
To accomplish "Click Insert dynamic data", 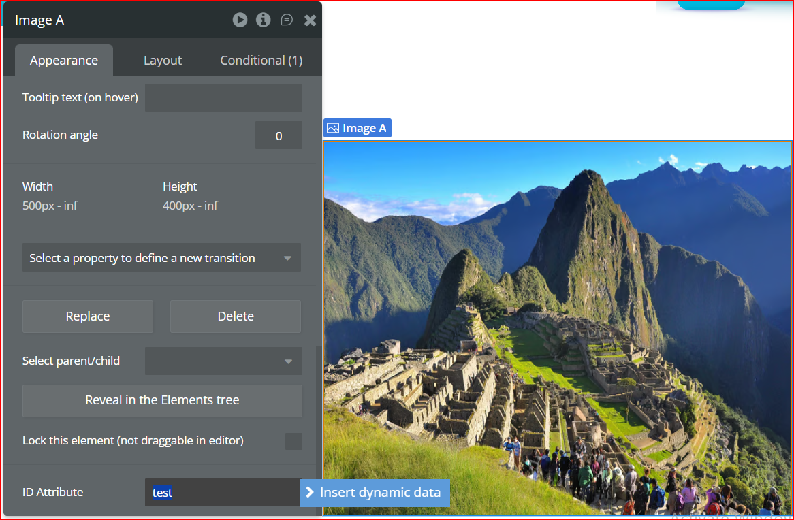I will click(x=375, y=493).
